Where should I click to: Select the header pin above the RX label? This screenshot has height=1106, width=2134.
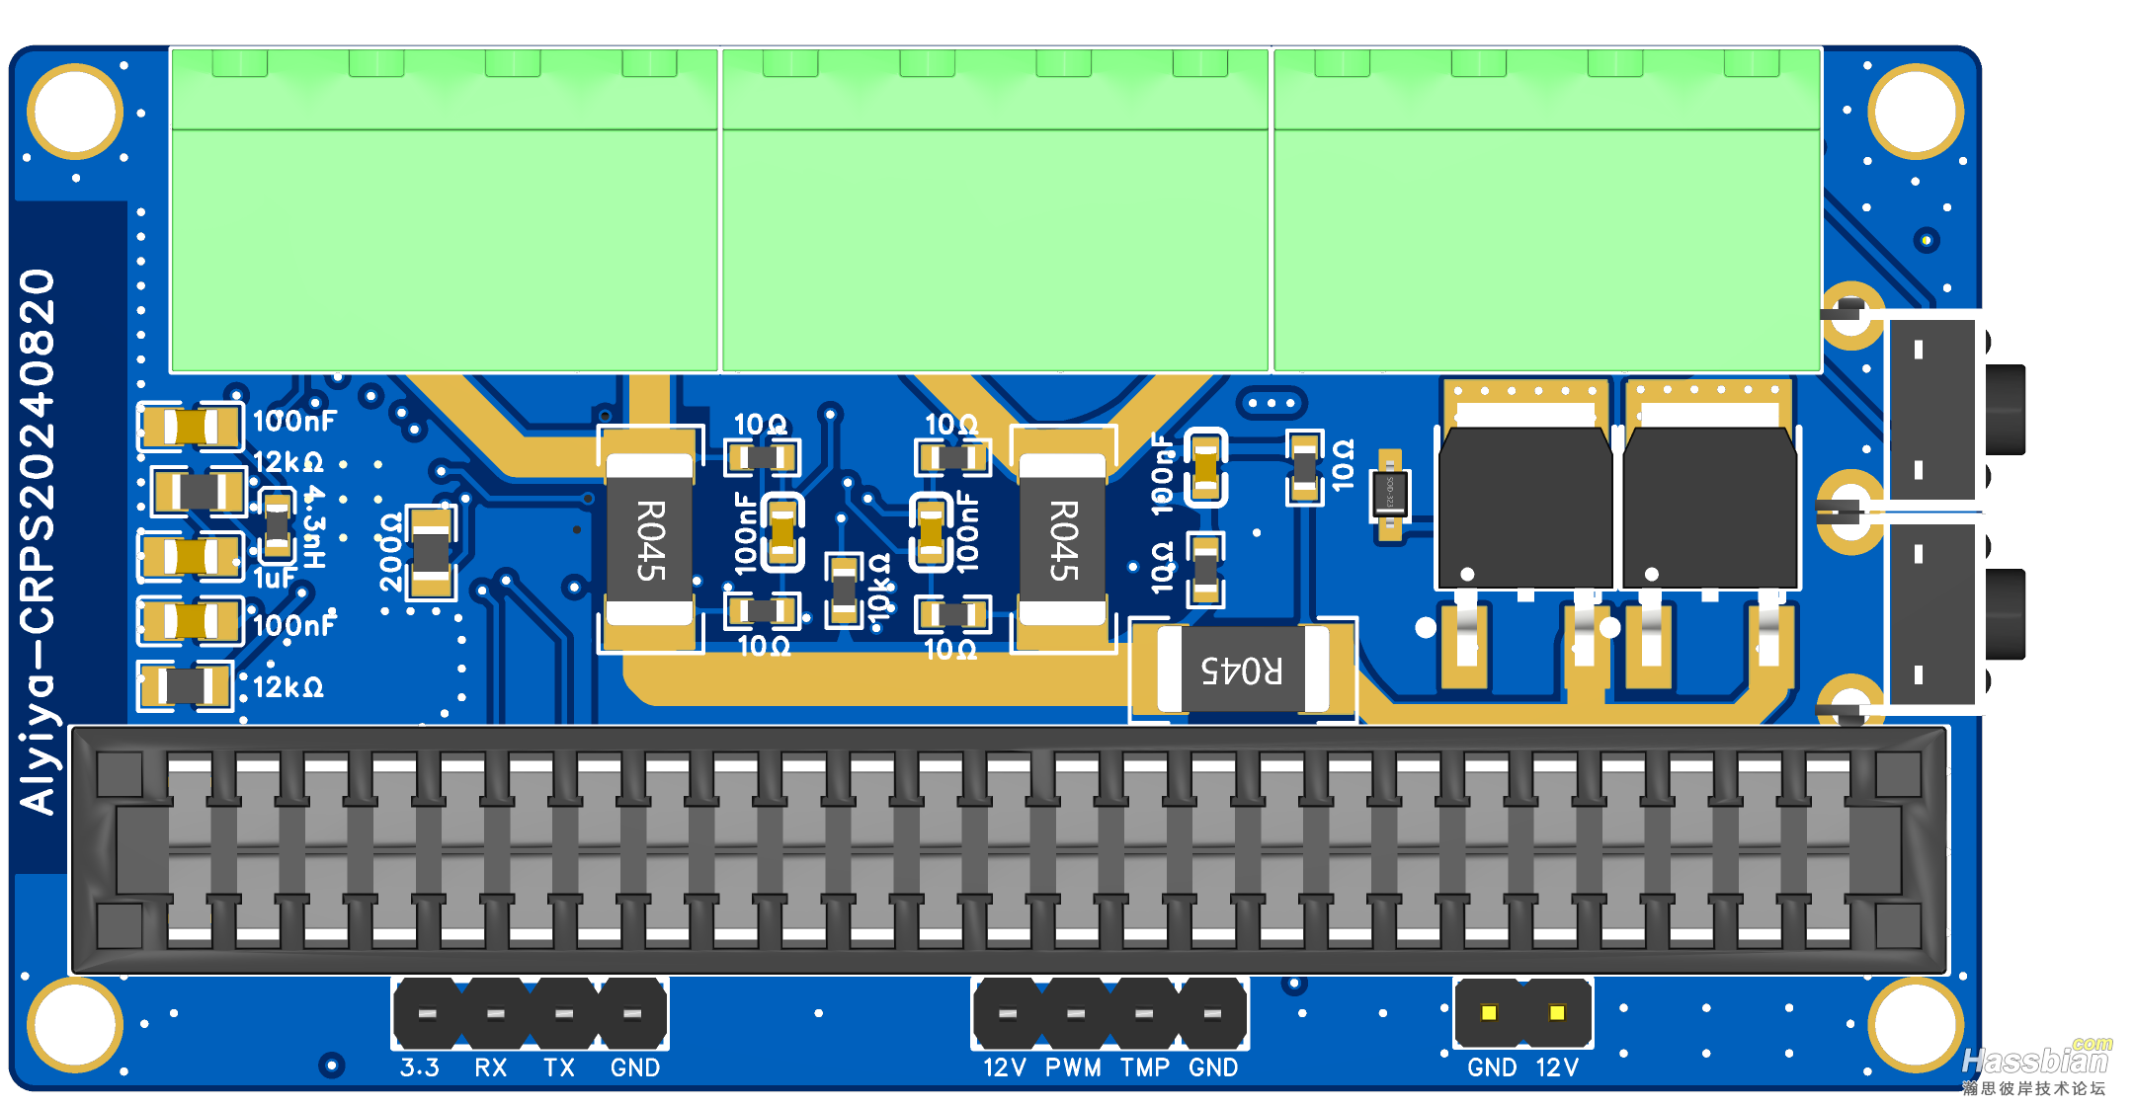pos(496,1013)
